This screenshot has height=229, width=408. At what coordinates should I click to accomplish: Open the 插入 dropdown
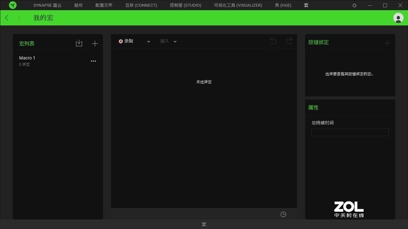point(168,41)
